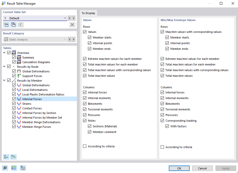Create a new table set
Viewport: 238px width, 173px height.
pos(6,25)
